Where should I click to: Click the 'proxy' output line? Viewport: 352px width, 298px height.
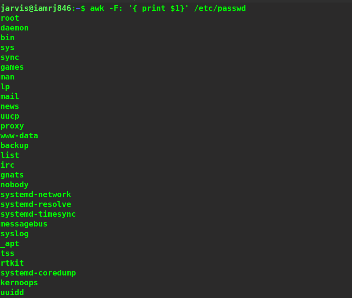pos(12,126)
